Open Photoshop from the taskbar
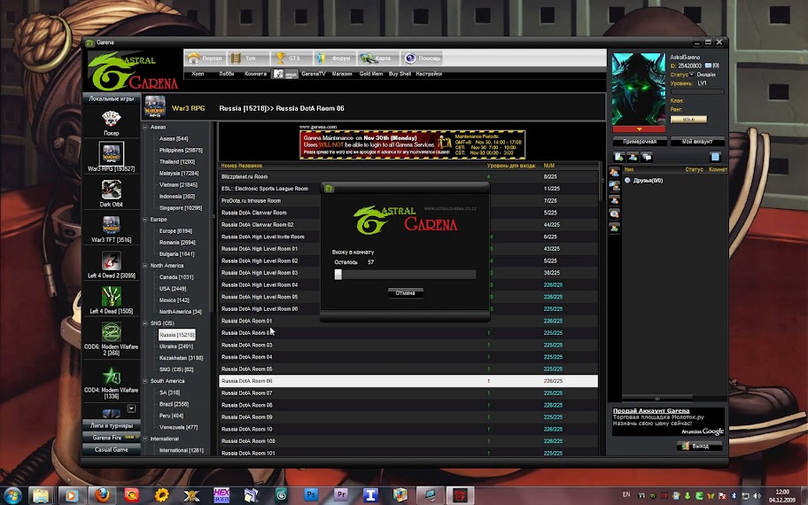 point(311,495)
